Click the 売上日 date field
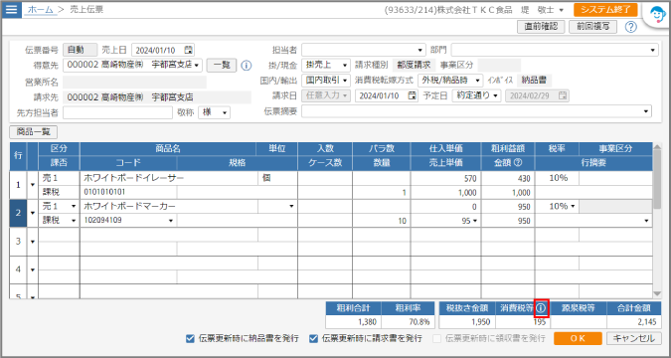Image resolution: width=671 pixels, height=358 pixels. coord(163,50)
